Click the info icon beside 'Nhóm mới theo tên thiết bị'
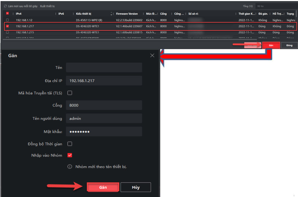Screen dimensions: 298x197 (x=70, y=167)
